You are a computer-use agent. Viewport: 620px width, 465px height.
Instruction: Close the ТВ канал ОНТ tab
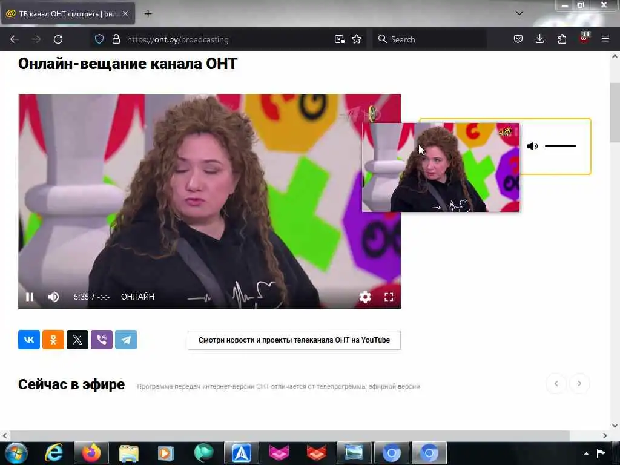[125, 13]
